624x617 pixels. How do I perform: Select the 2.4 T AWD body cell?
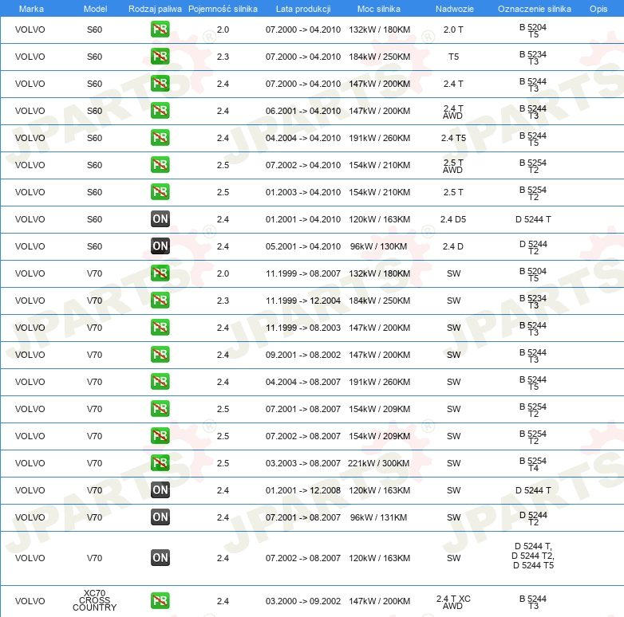(x=453, y=112)
